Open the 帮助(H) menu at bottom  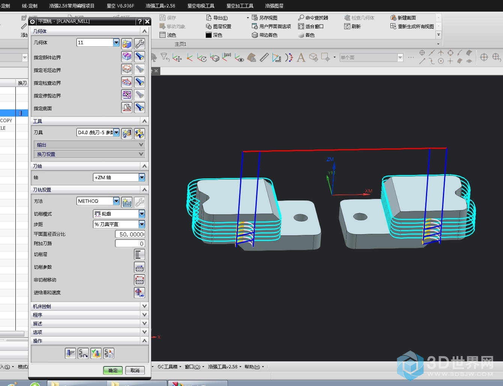click(x=254, y=367)
